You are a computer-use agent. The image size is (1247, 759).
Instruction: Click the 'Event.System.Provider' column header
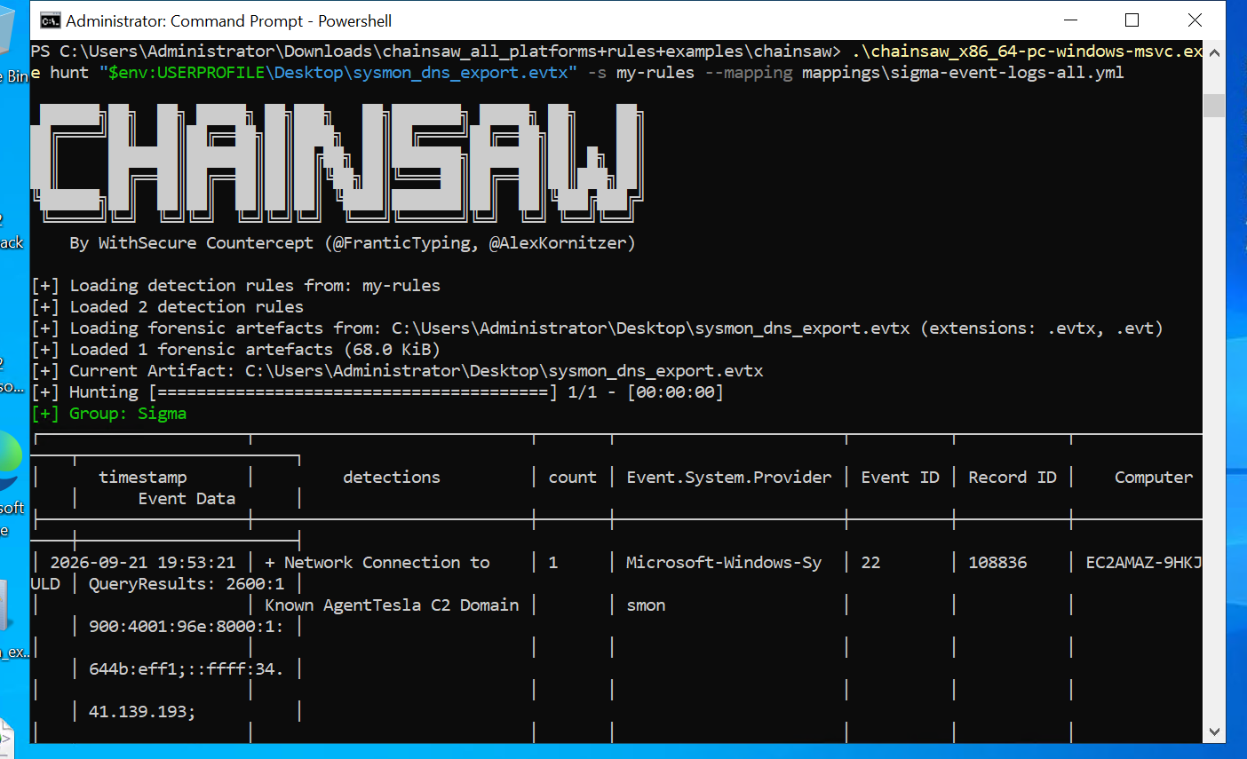pos(729,477)
